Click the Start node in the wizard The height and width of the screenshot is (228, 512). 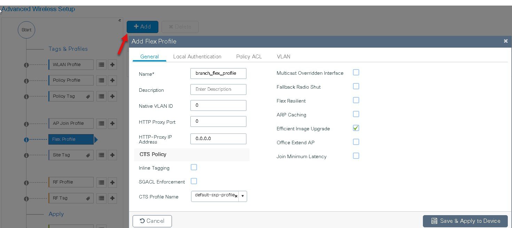pyautogui.click(x=26, y=30)
